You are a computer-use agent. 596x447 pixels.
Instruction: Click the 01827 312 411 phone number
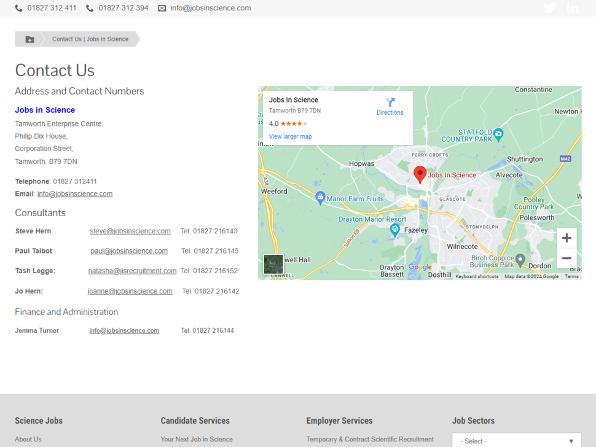[52, 8]
